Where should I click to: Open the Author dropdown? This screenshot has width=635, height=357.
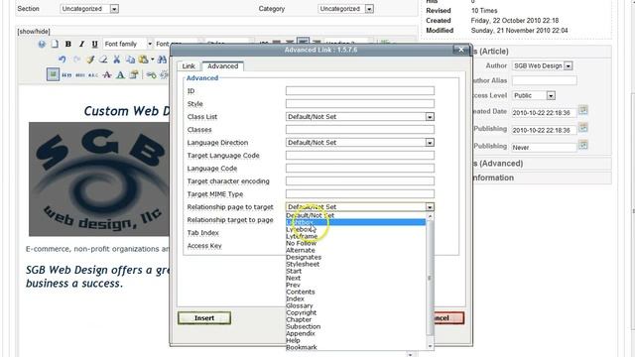(542, 65)
